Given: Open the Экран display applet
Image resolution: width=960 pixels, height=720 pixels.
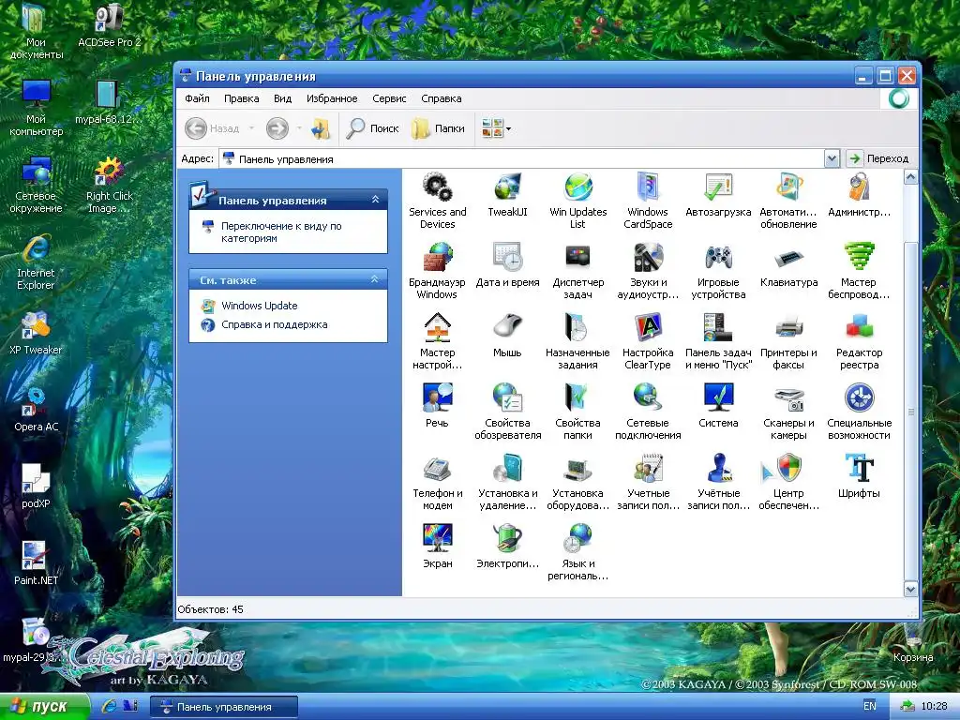Looking at the screenshot, I should click(437, 547).
